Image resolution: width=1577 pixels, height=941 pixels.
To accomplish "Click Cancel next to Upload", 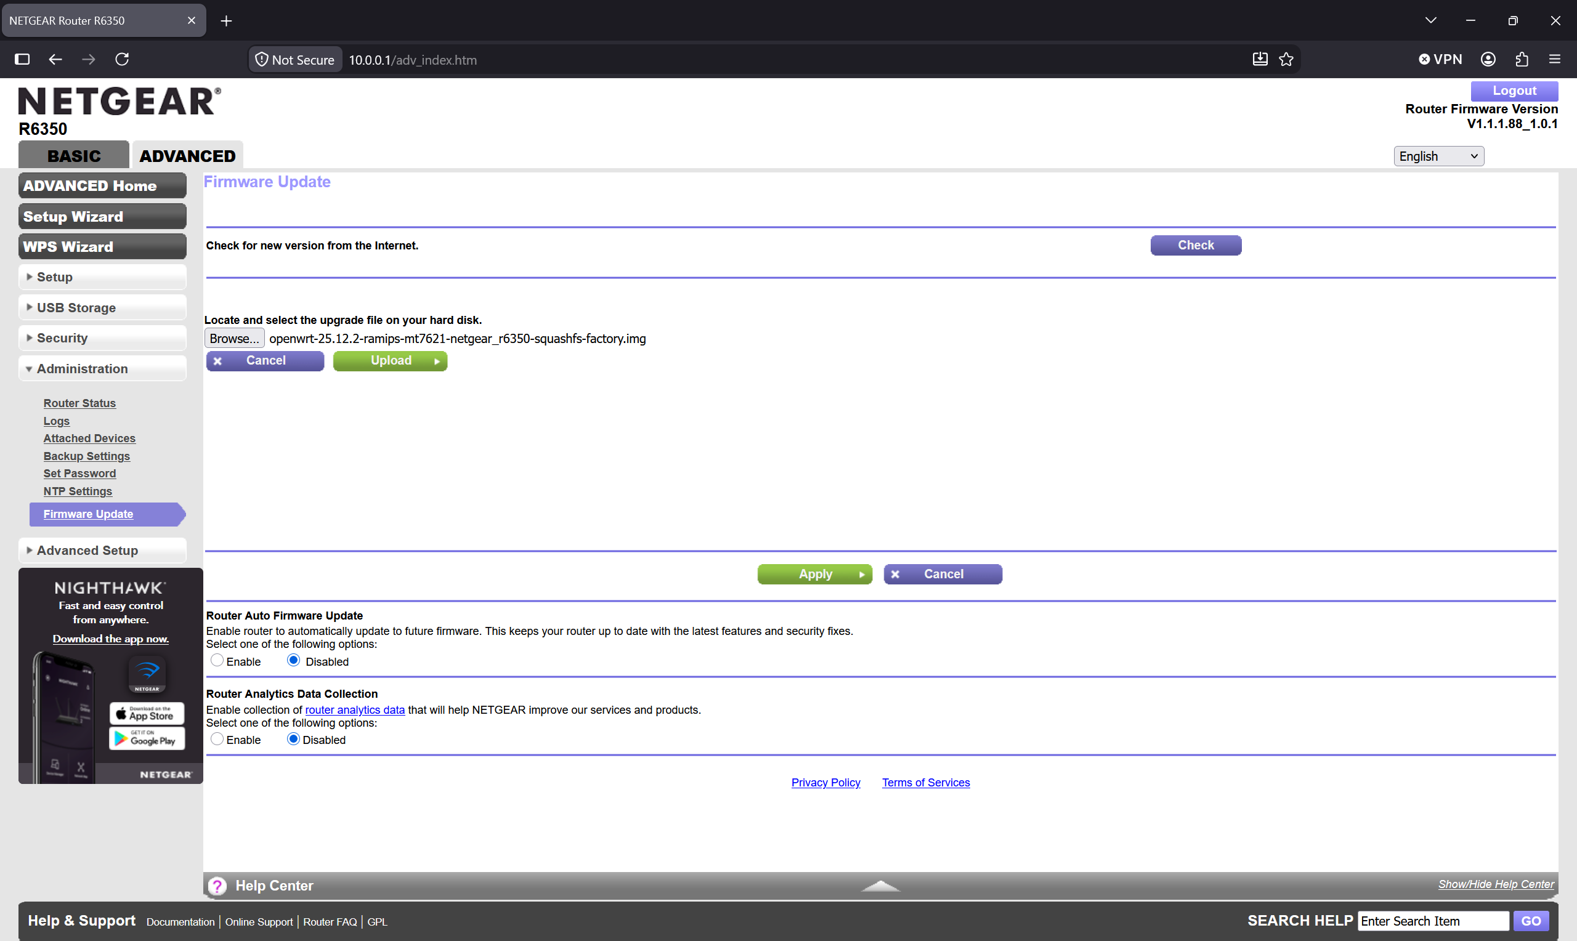I will [265, 361].
